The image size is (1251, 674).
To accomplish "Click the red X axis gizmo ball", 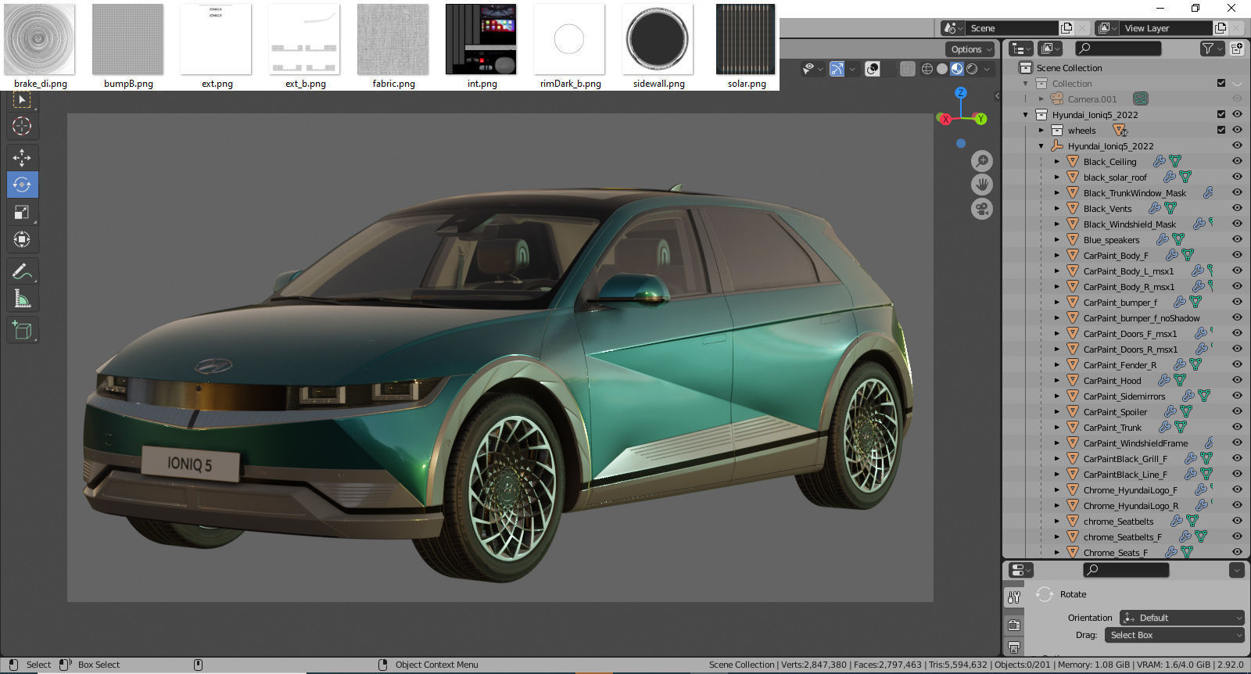I will point(945,119).
